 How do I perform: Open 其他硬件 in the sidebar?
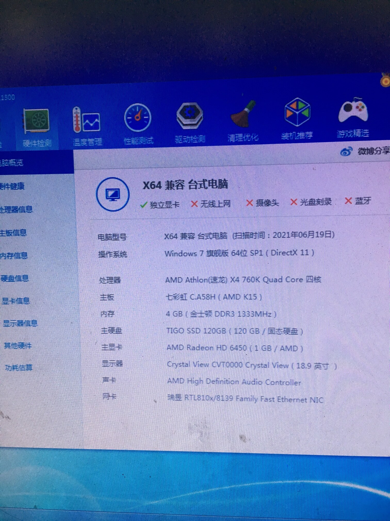pos(18,346)
